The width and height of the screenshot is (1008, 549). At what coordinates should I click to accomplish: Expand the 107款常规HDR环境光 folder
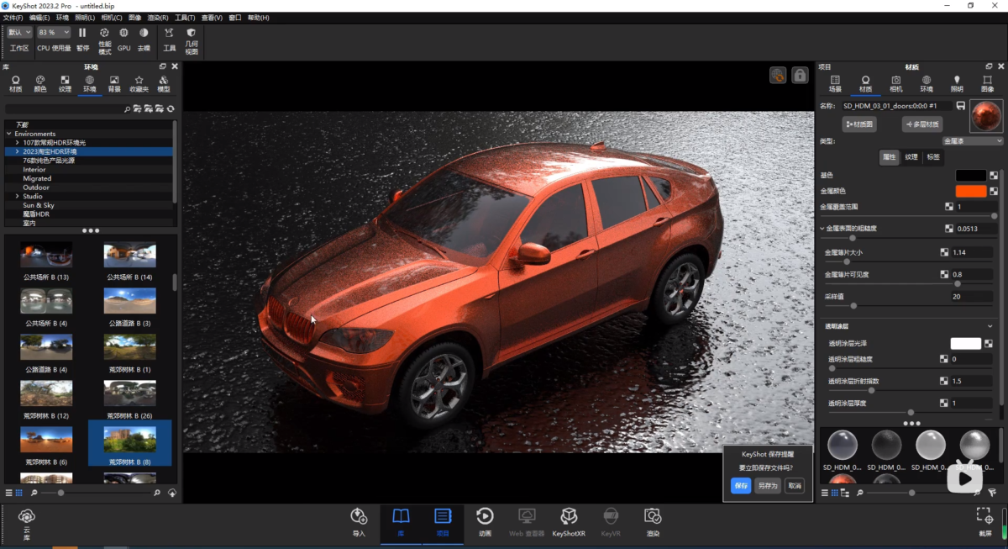click(17, 143)
